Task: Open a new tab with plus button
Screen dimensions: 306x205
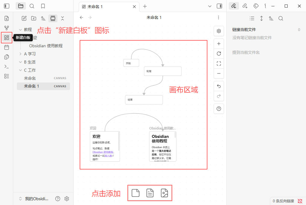Action: pos(145,6)
